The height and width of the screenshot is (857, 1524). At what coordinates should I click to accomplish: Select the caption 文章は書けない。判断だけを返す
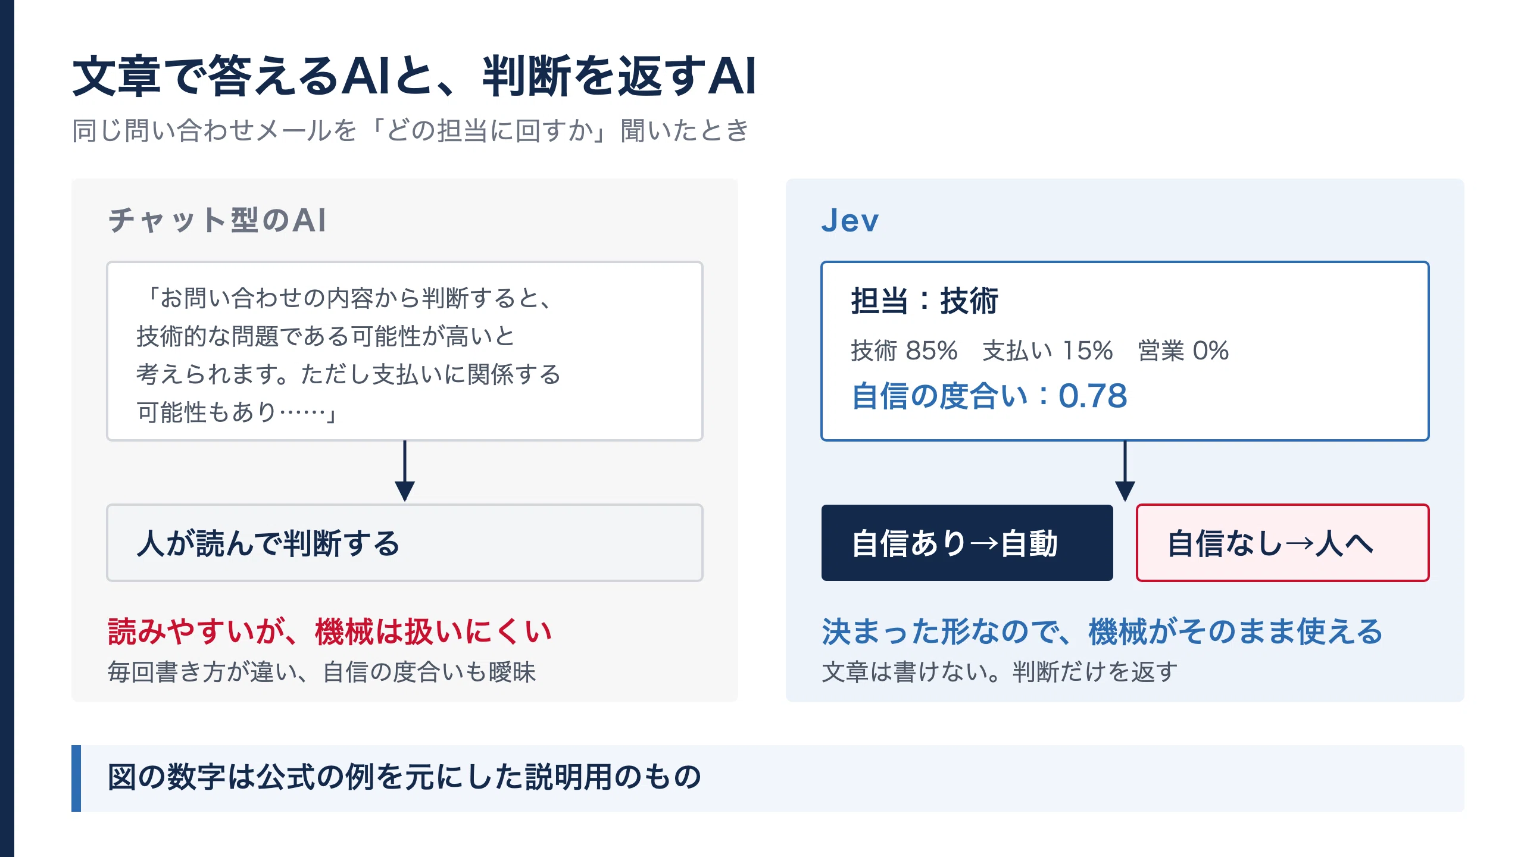point(1000,672)
